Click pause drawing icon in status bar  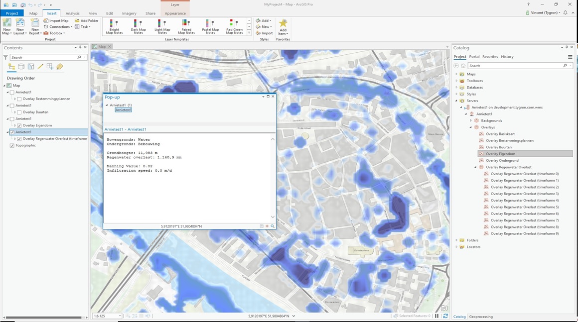click(x=437, y=316)
